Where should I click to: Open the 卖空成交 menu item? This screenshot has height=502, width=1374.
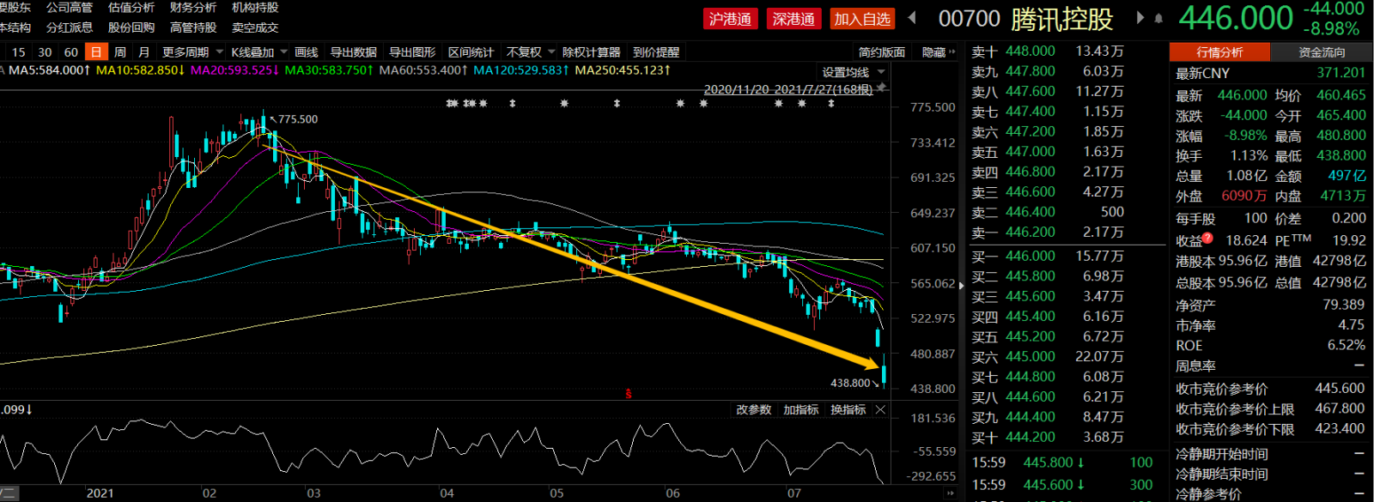[x=255, y=27]
